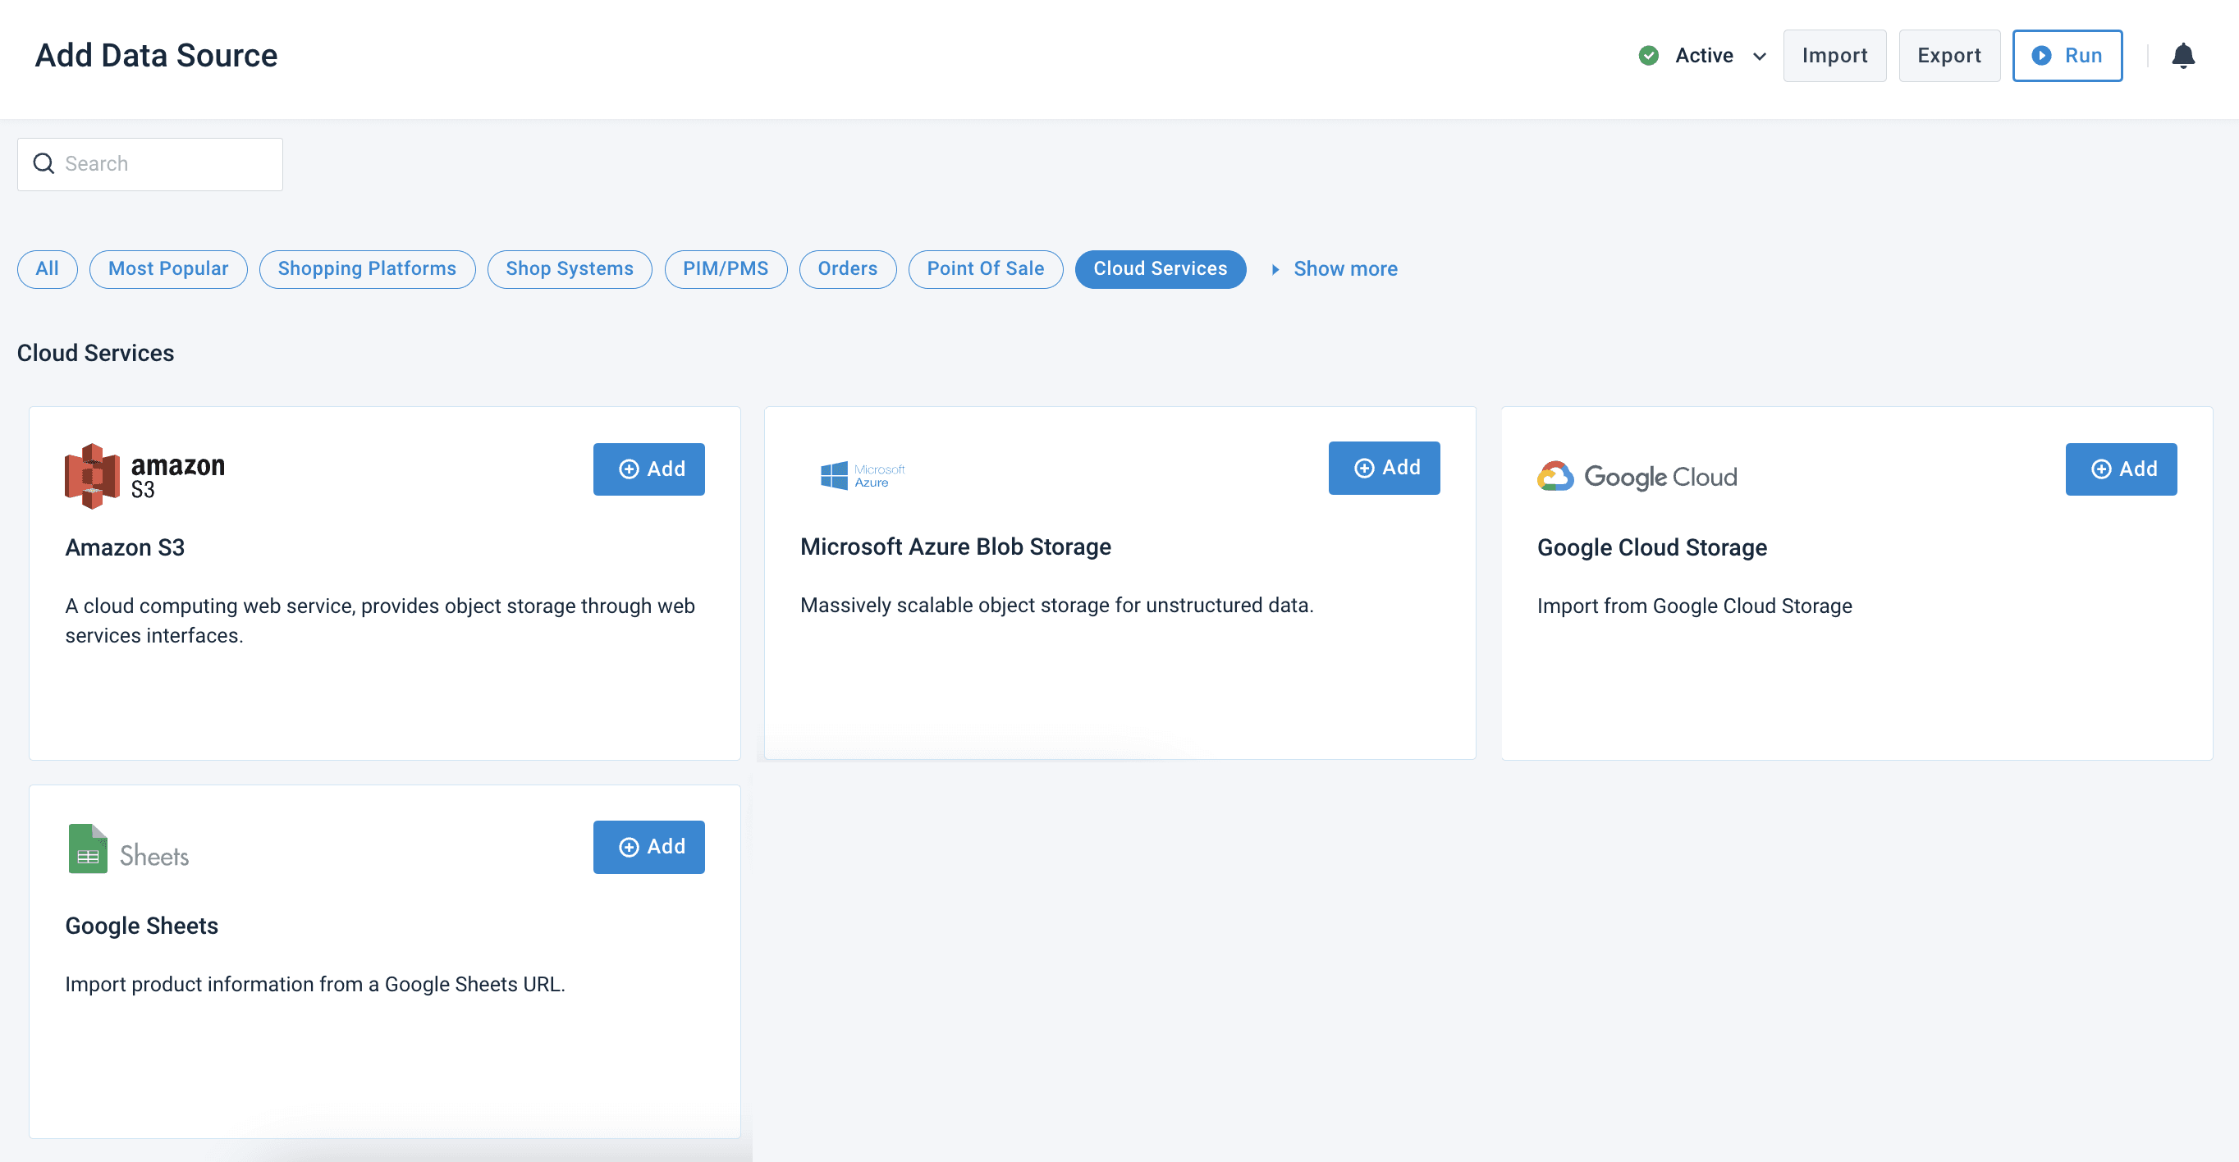This screenshot has width=2239, height=1162.
Task: Click the notification bell icon
Action: (2182, 56)
